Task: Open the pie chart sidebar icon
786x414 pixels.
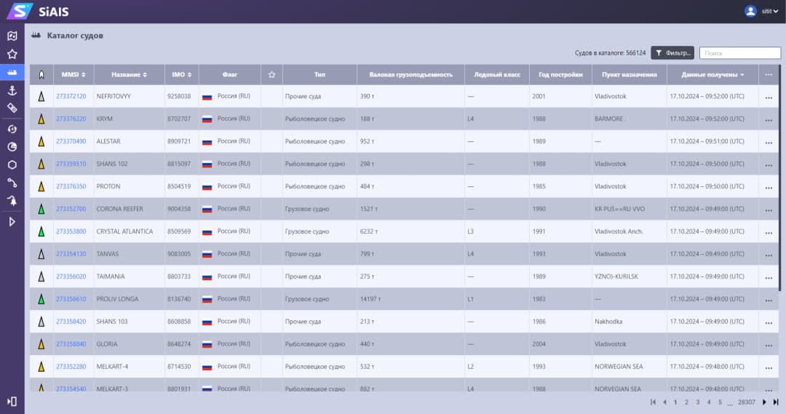Action: [12, 146]
